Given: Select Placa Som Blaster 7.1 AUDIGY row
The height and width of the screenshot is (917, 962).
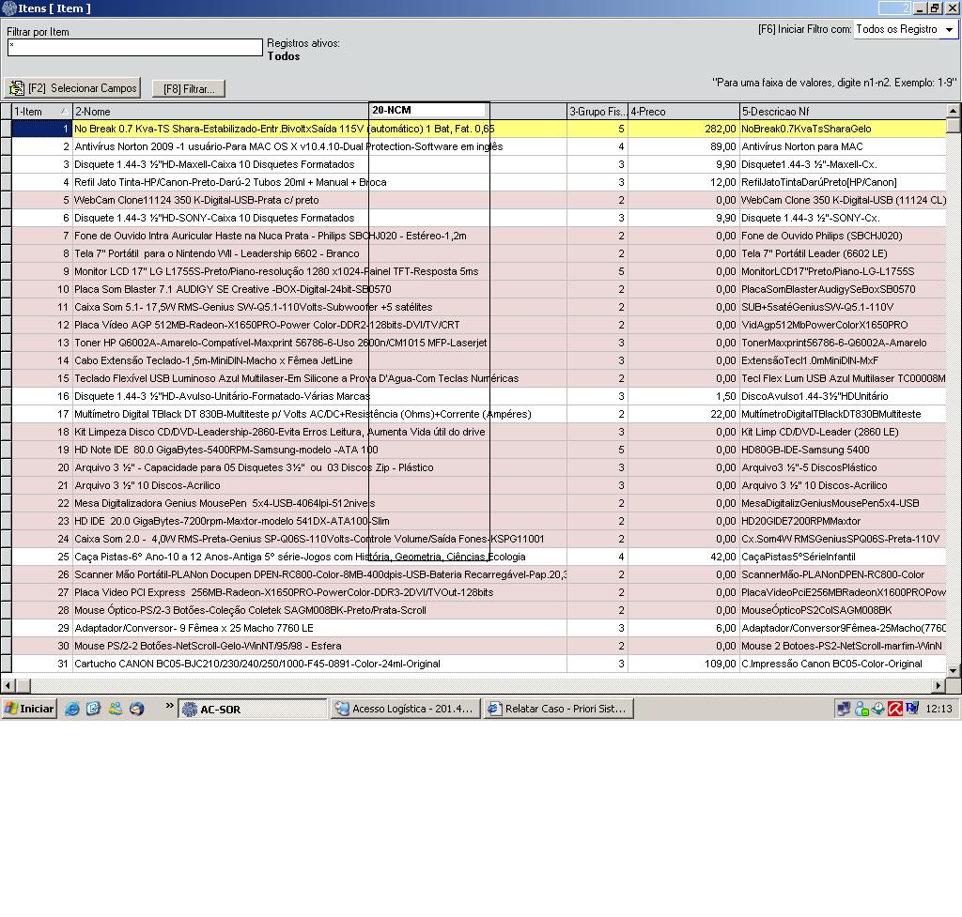Looking at the screenshot, I should (478, 289).
